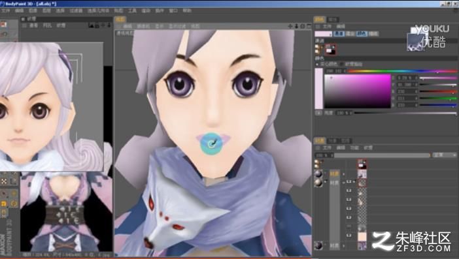Click the tall pale pink current color bar
The height and width of the screenshot is (259, 459).
(319, 89)
